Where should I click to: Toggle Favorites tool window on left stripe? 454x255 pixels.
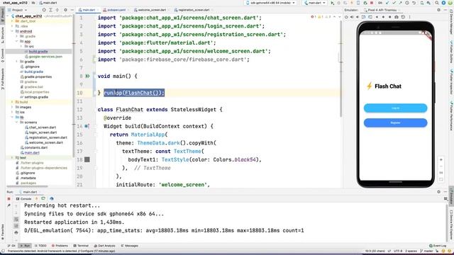[x=3, y=232]
